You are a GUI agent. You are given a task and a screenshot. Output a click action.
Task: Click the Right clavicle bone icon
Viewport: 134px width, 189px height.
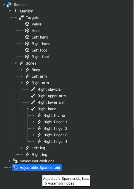[x=33, y=89]
